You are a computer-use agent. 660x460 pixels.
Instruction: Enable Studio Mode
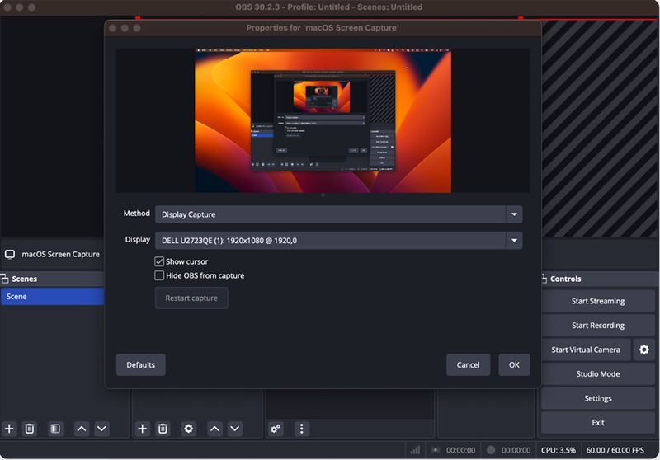coord(597,373)
